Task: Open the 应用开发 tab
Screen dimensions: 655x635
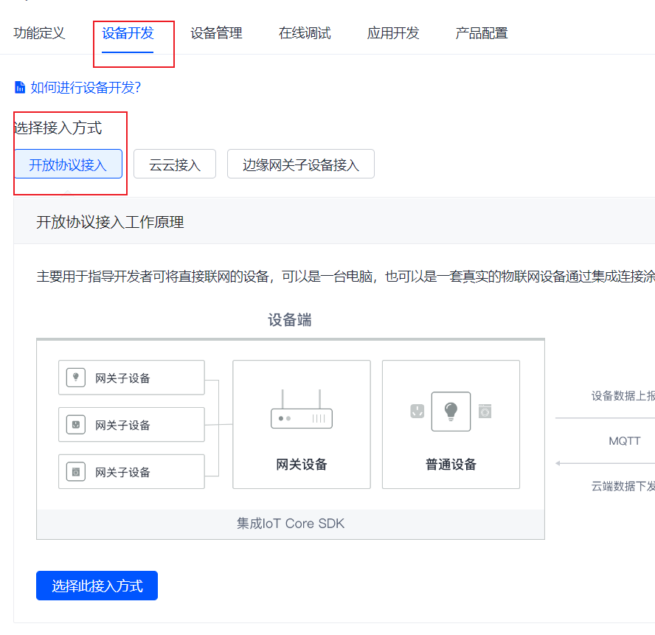Action: pyautogui.click(x=393, y=33)
